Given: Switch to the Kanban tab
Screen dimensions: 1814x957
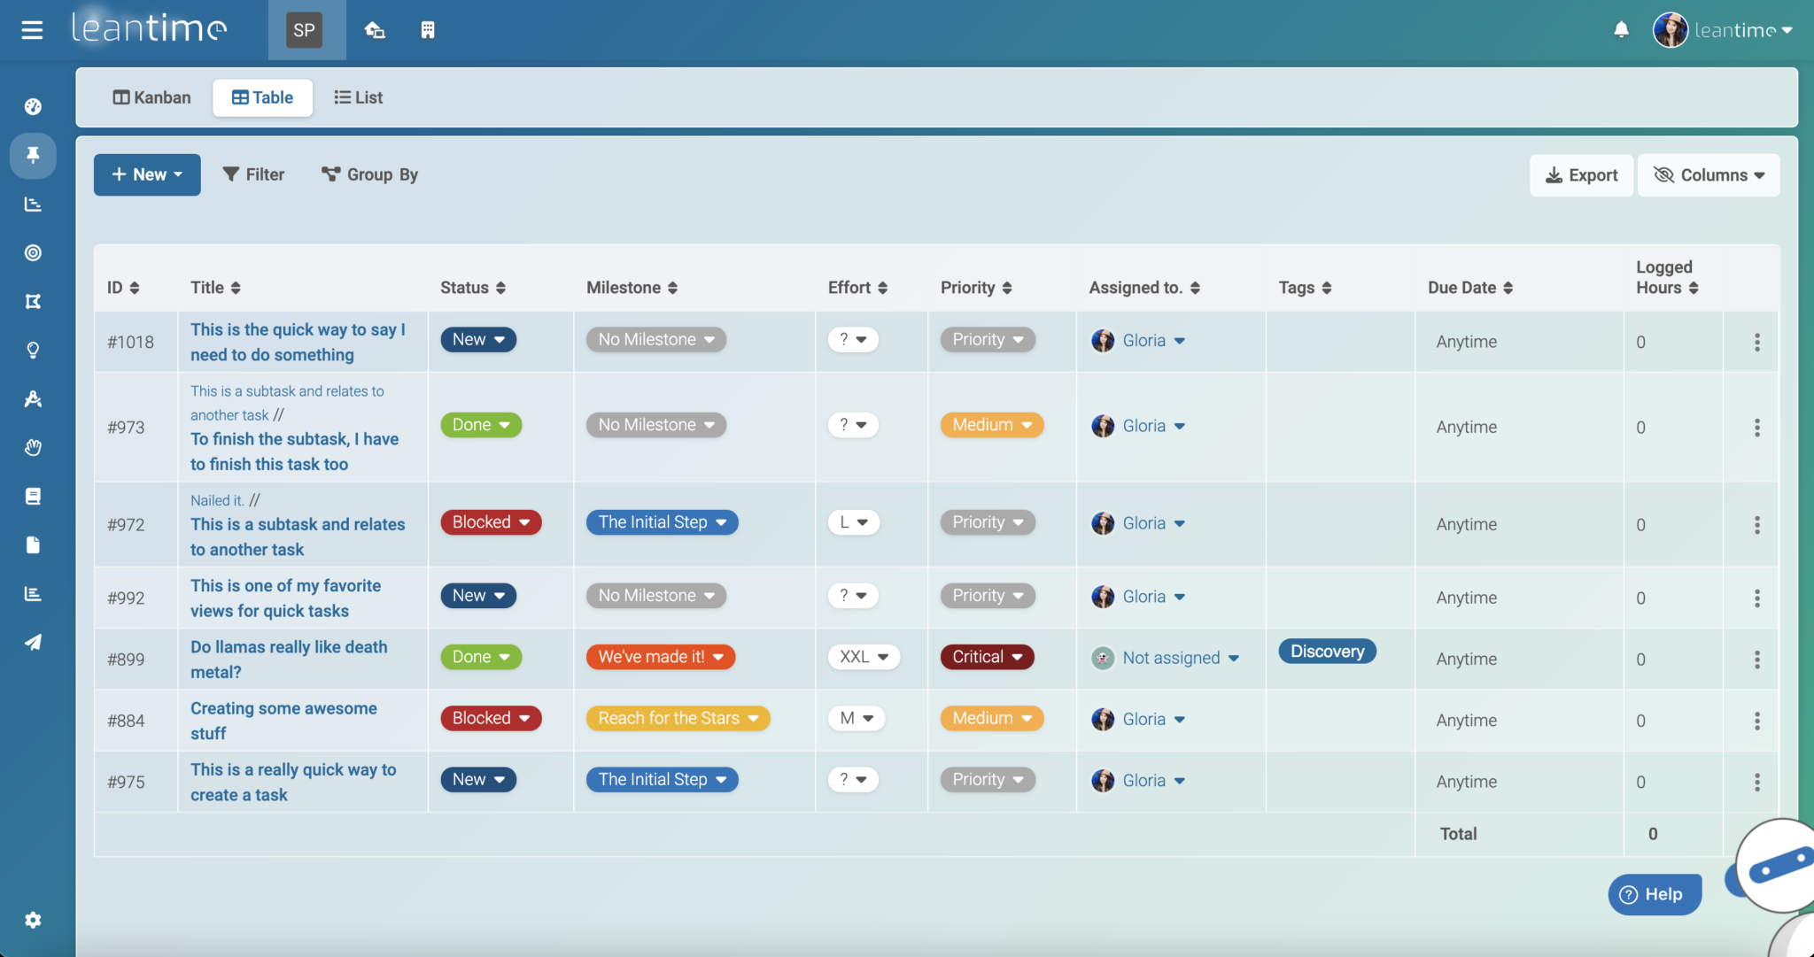Looking at the screenshot, I should point(151,97).
